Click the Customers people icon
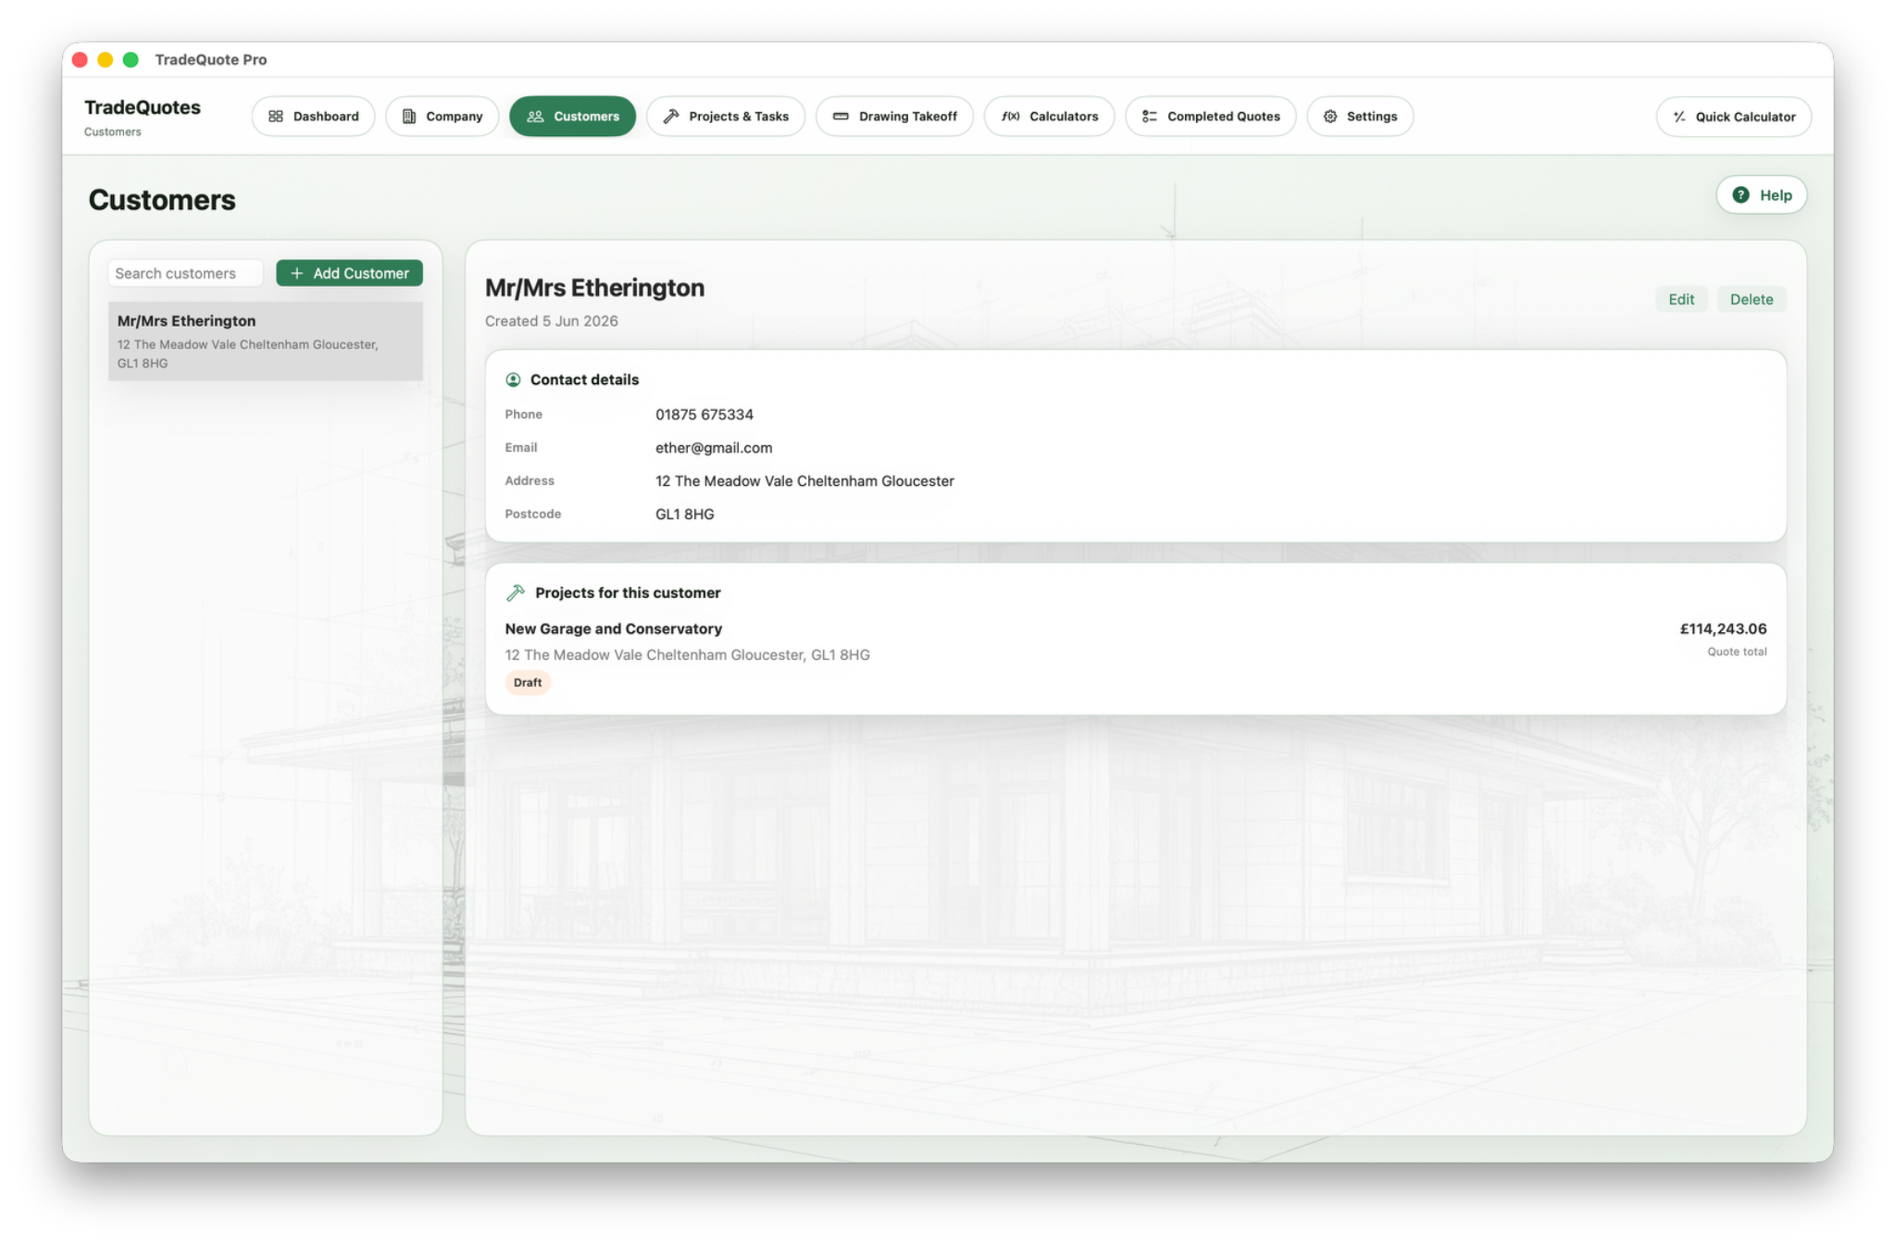This screenshot has height=1244, width=1895. (535, 117)
